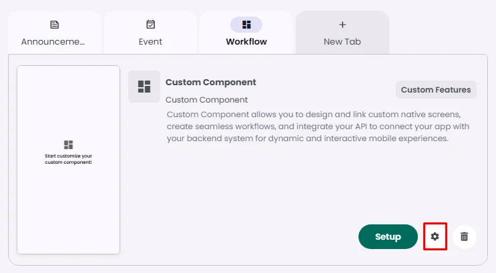
Task: Click the small icon inside the phone preview
Action: pyautogui.click(x=68, y=144)
